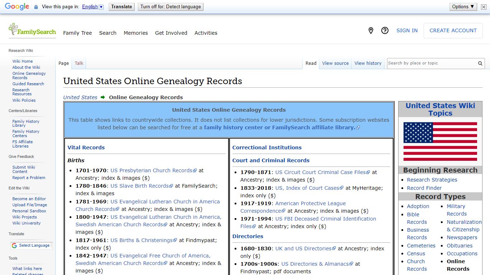Click the United States breadcrumb link
The width and height of the screenshot is (490, 275).
tap(80, 97)
